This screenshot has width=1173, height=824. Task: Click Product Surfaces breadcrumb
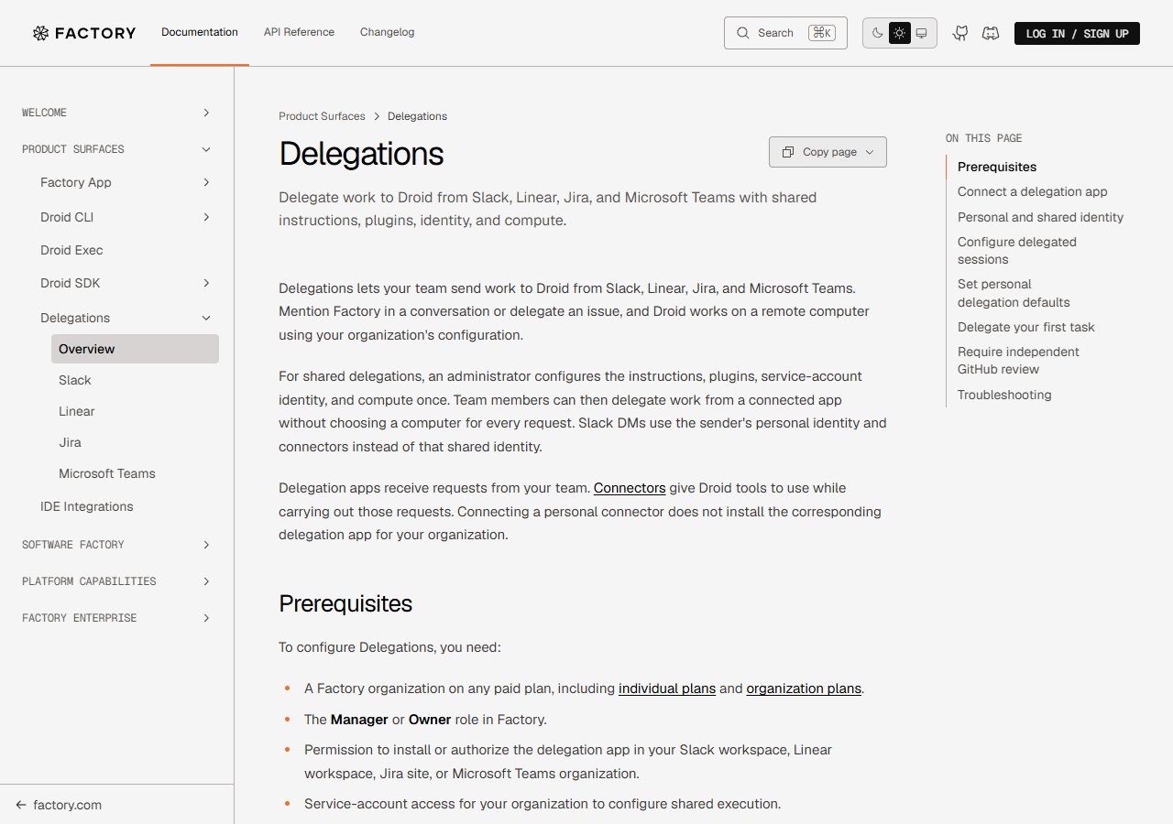(322, 116)
